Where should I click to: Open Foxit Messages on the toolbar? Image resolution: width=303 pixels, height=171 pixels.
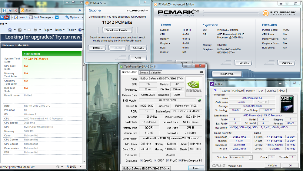click(41, 17)
